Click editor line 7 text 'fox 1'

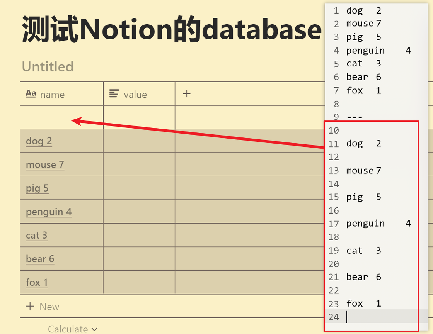(x=364, y=90)
